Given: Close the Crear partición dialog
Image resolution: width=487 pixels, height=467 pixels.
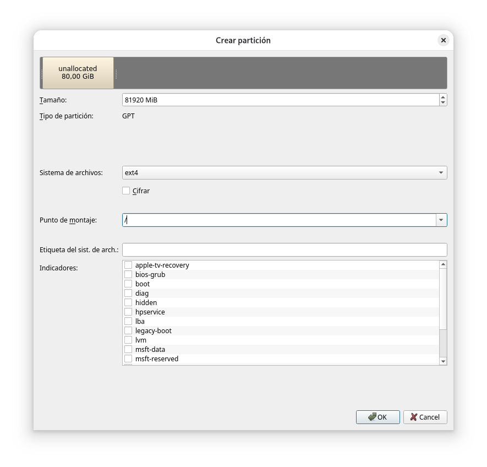Looking at the screenshot, I should click(443, 40).
